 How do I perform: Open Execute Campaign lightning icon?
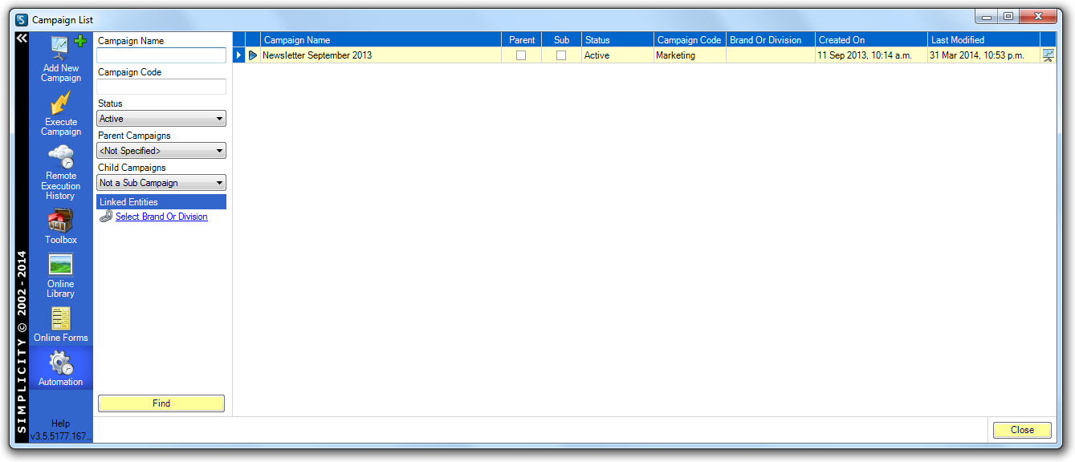(x=61, y=103)
